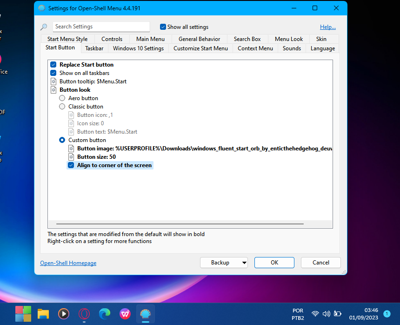Click the search magnifier icon in Settings
This screenshot has height=325, width=400.
(x=44, y=27)
